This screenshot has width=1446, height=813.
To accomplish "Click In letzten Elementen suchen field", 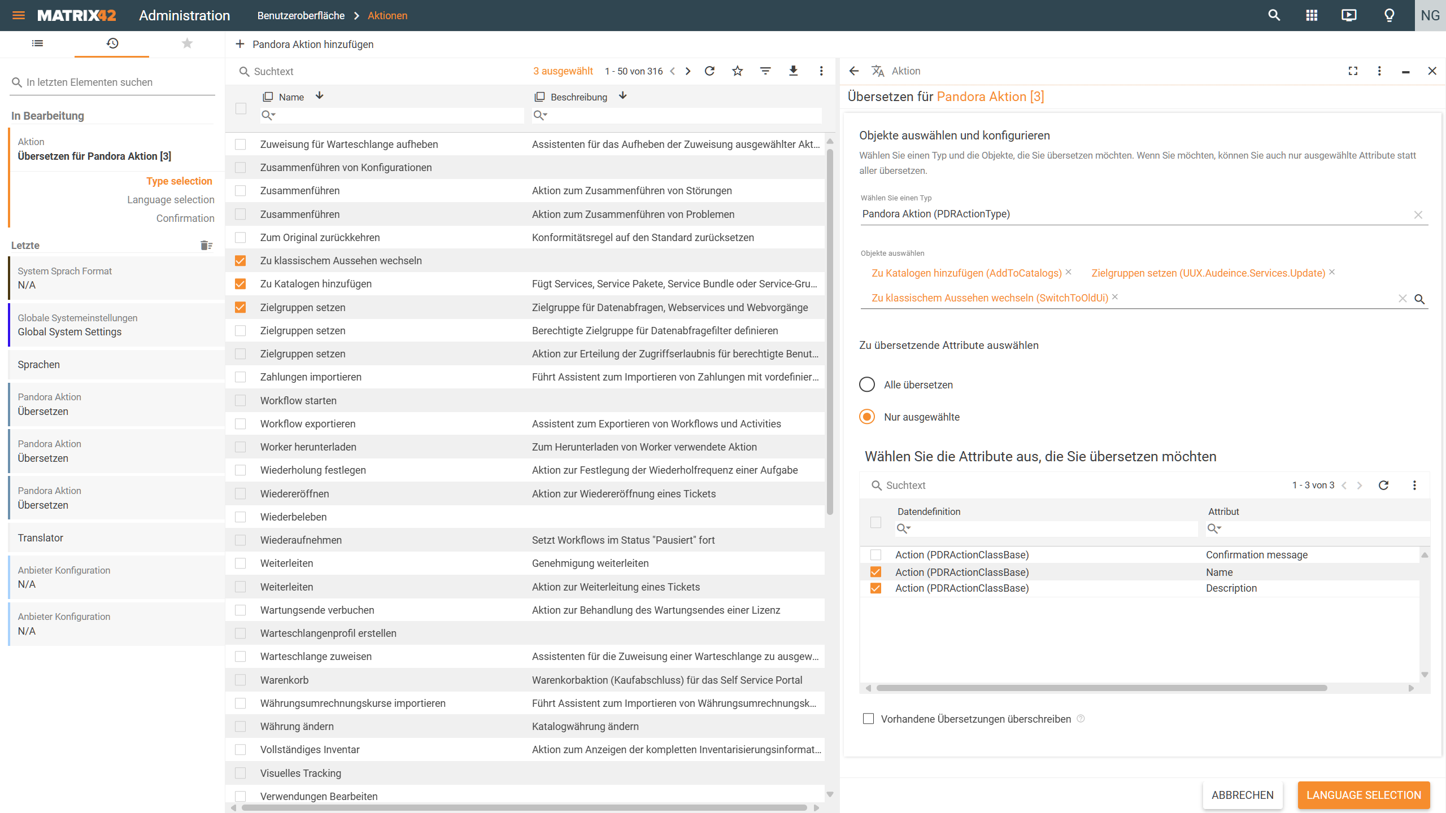I will tap(113, 82).
